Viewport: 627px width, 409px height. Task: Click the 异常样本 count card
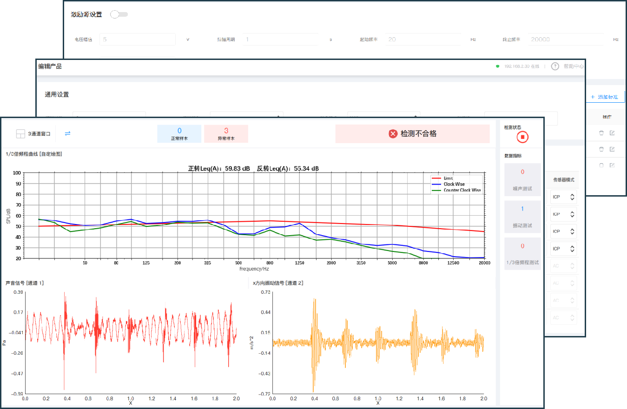click(x=226, y=134)
